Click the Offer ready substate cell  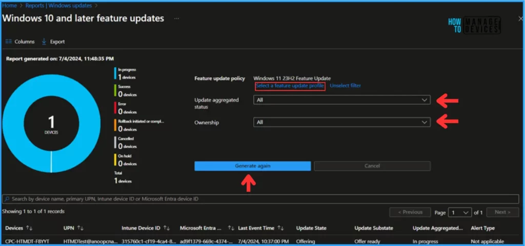(367, 241)
